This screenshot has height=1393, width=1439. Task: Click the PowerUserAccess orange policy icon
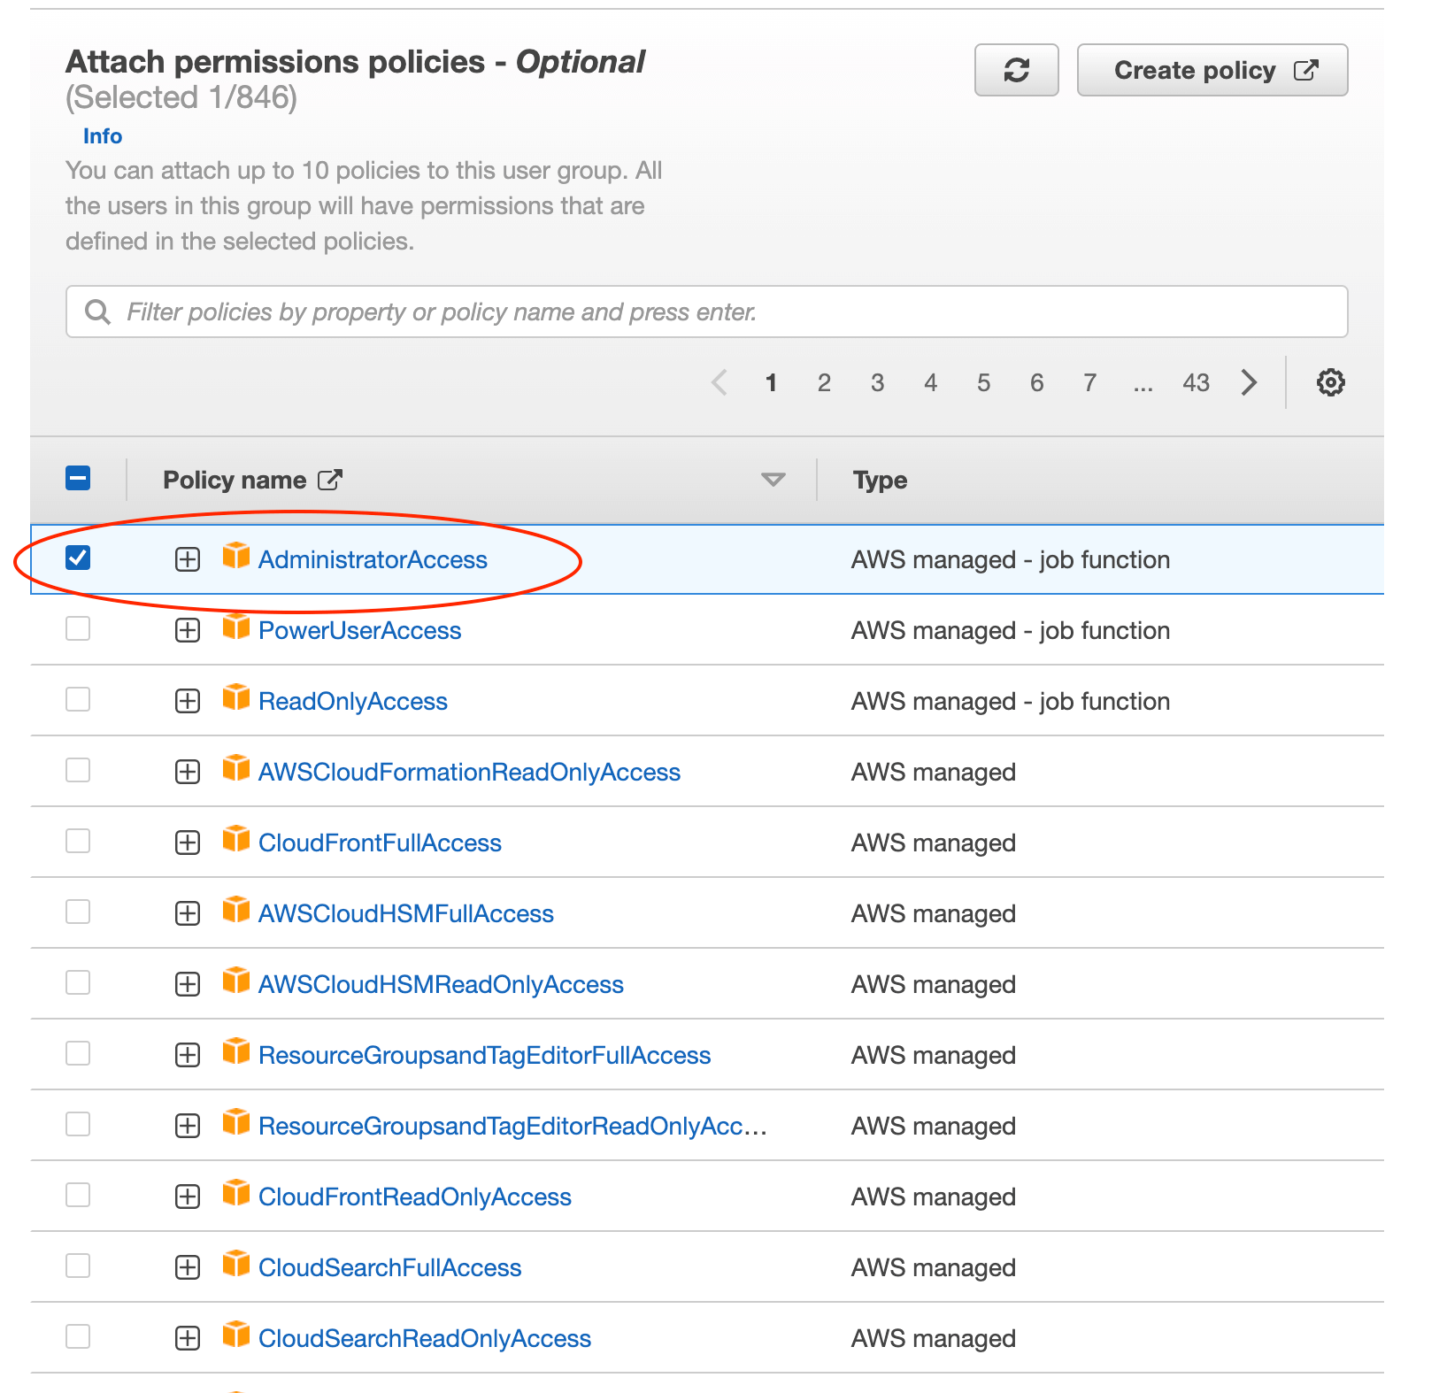[235, 627]
